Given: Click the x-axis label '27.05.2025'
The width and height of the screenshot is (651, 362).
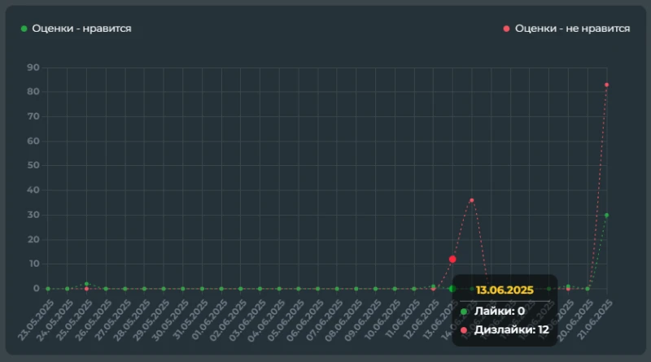Looking at the screenshot, I should (x=113, y=320).
